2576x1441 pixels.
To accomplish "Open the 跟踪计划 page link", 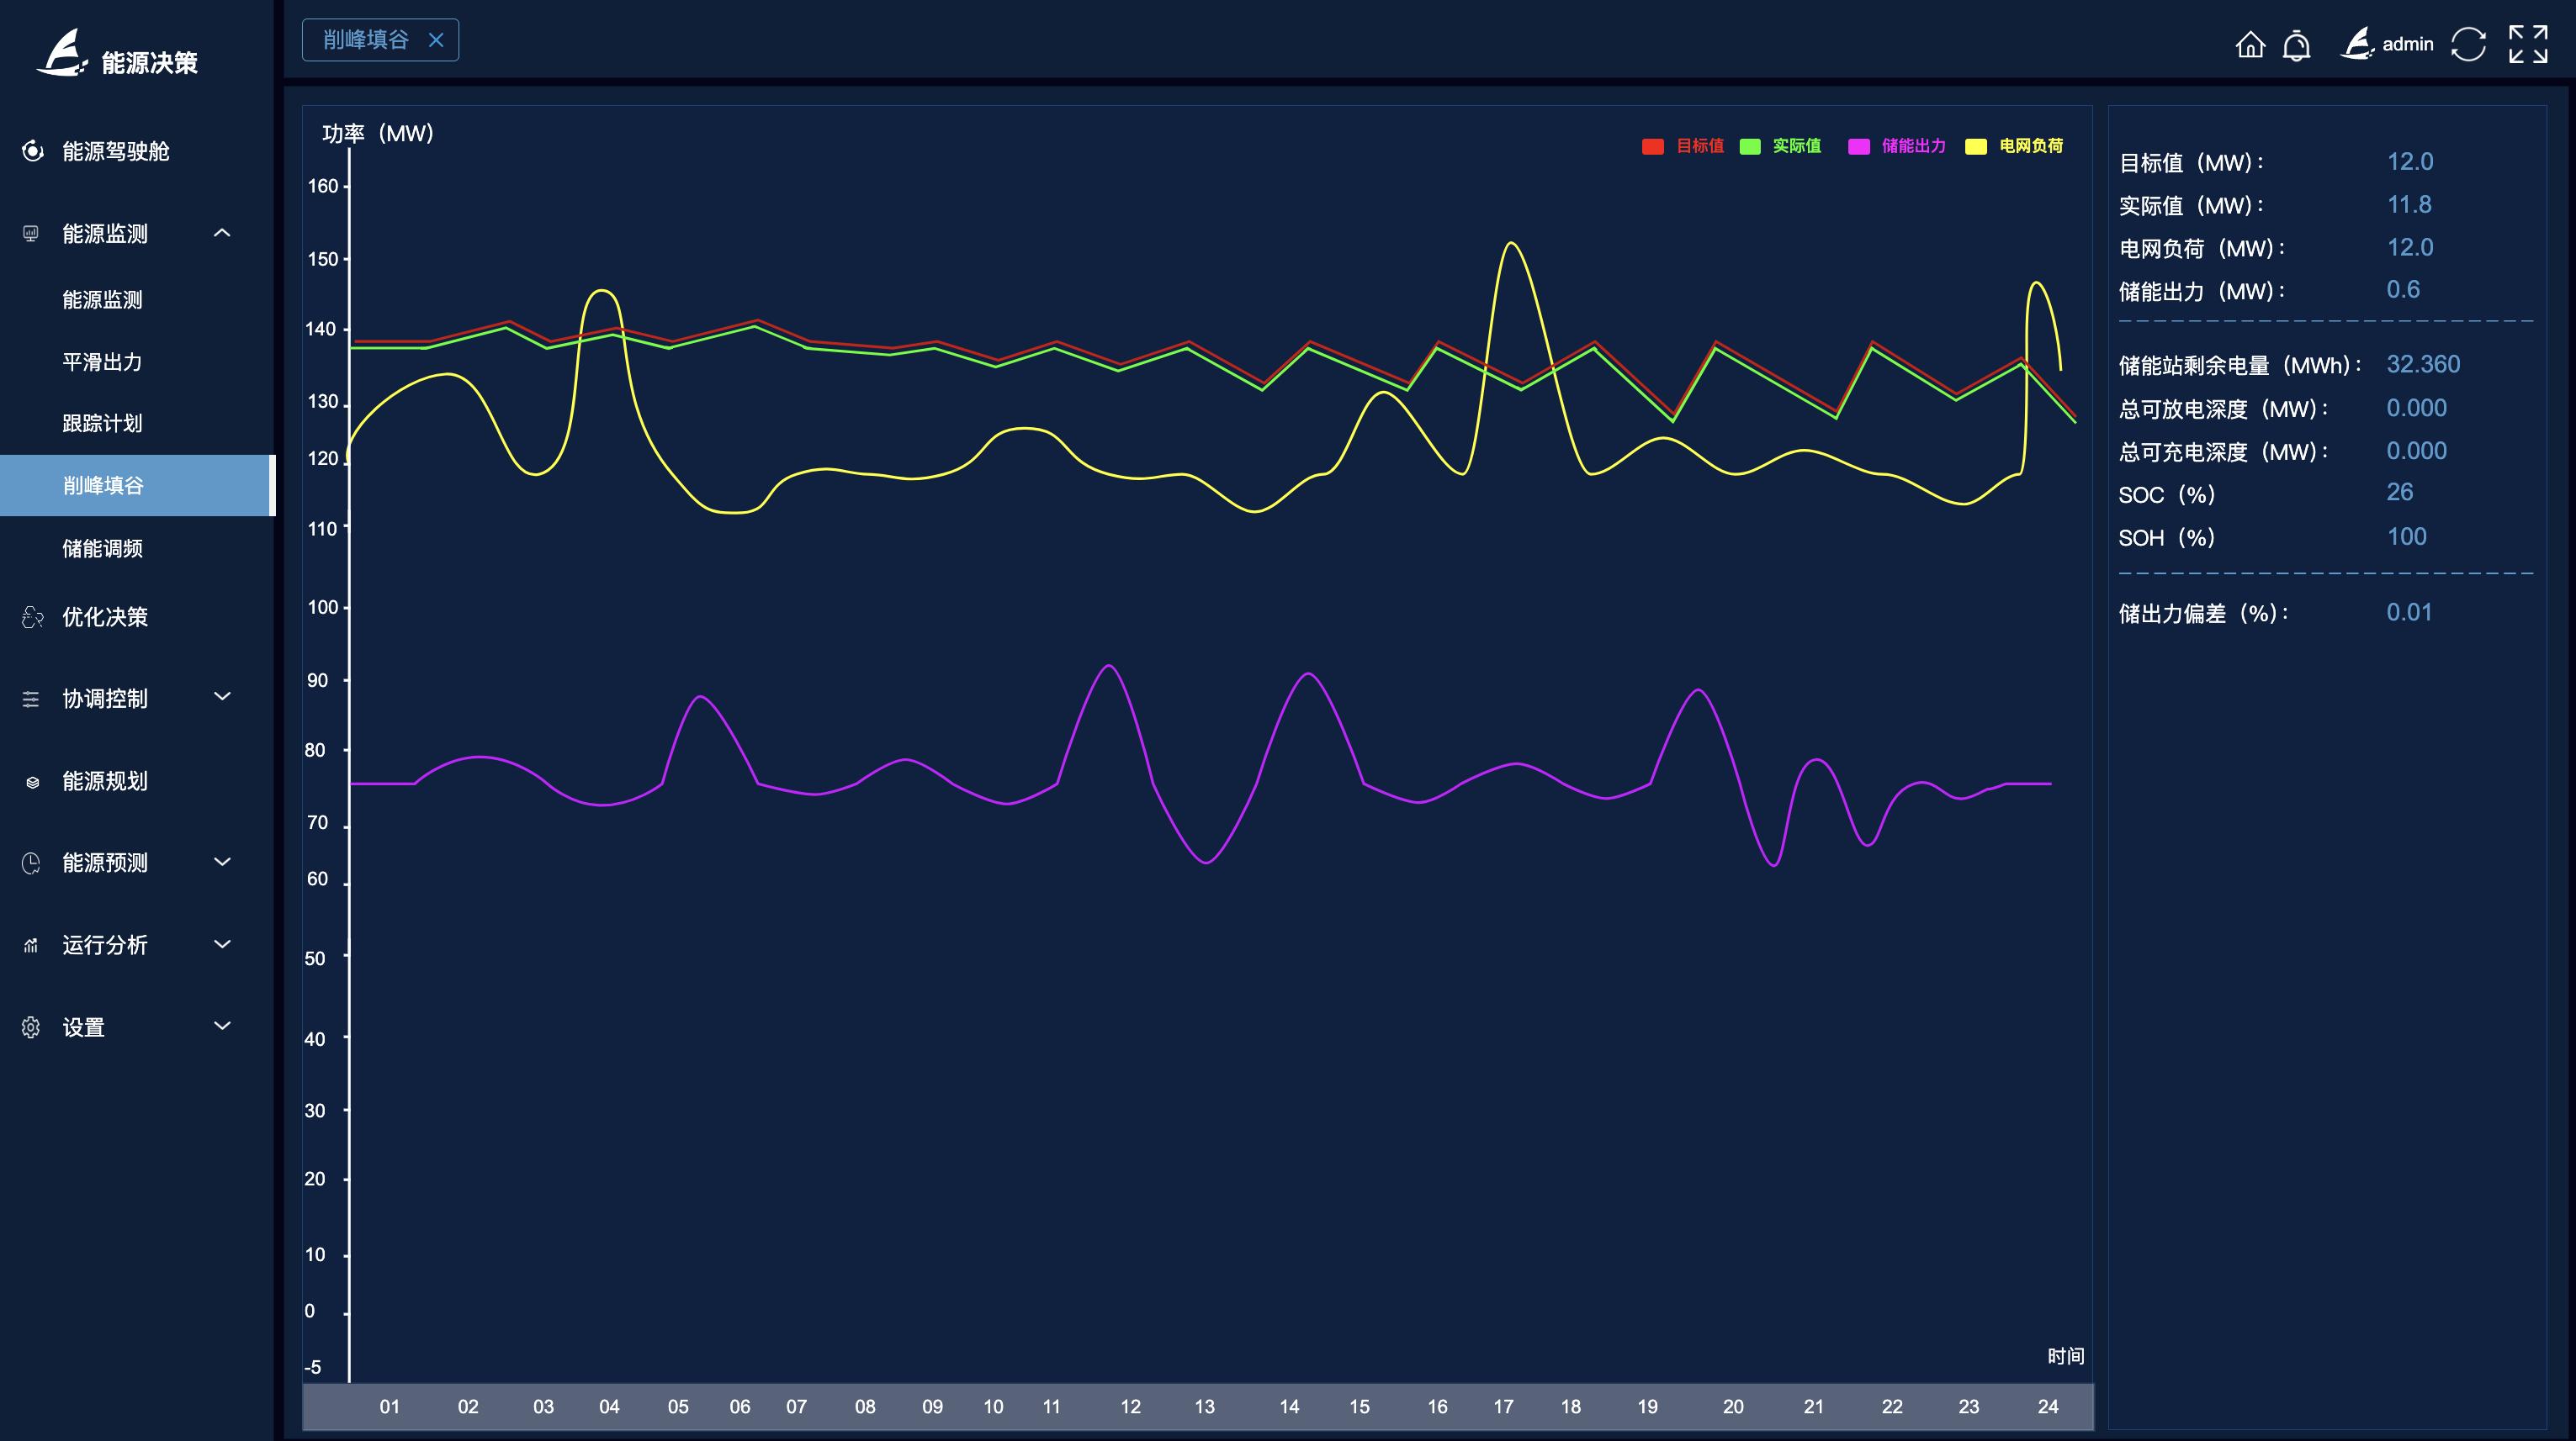I will click(102, 424).
